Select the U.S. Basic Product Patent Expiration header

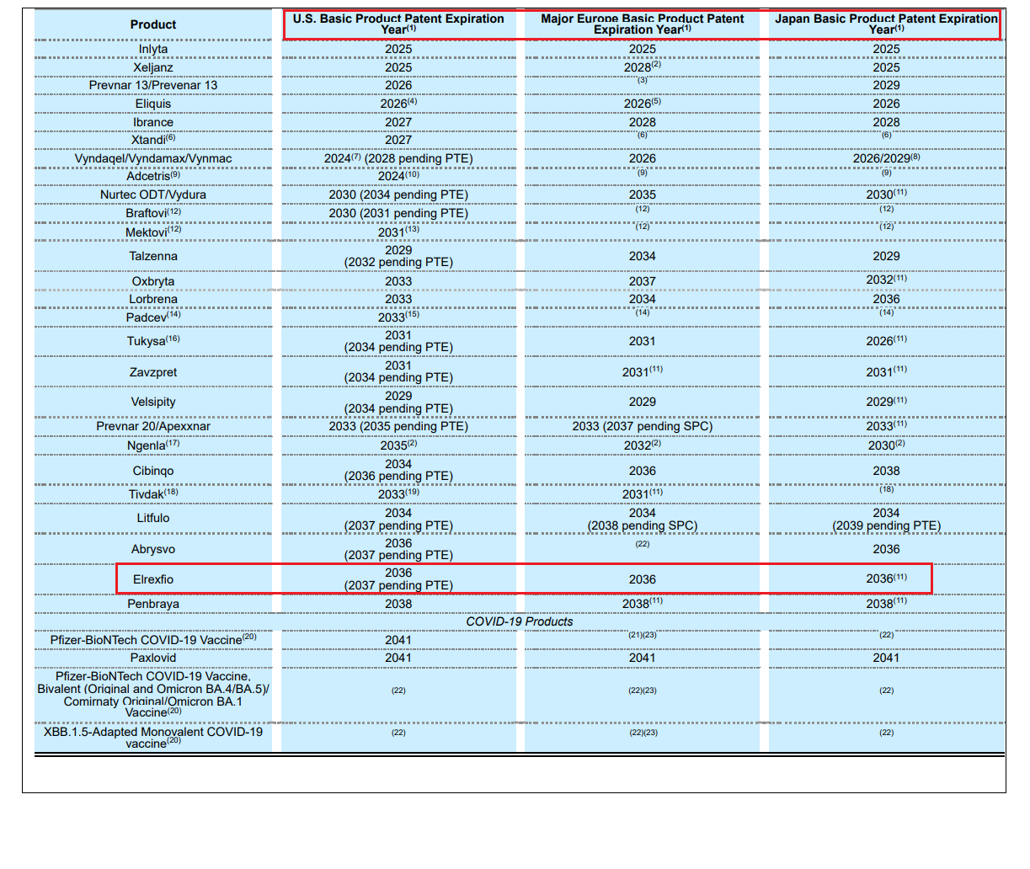398,24
